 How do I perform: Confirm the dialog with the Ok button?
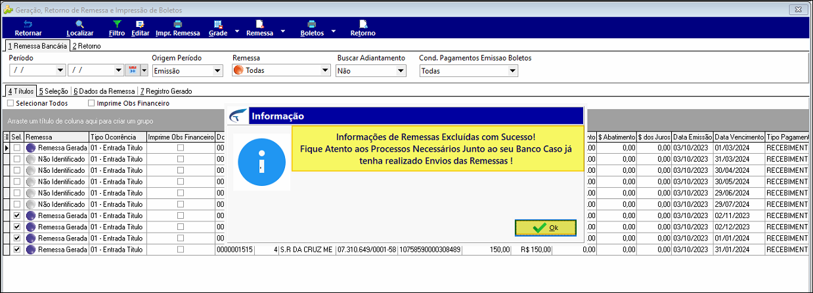point(546,227)
